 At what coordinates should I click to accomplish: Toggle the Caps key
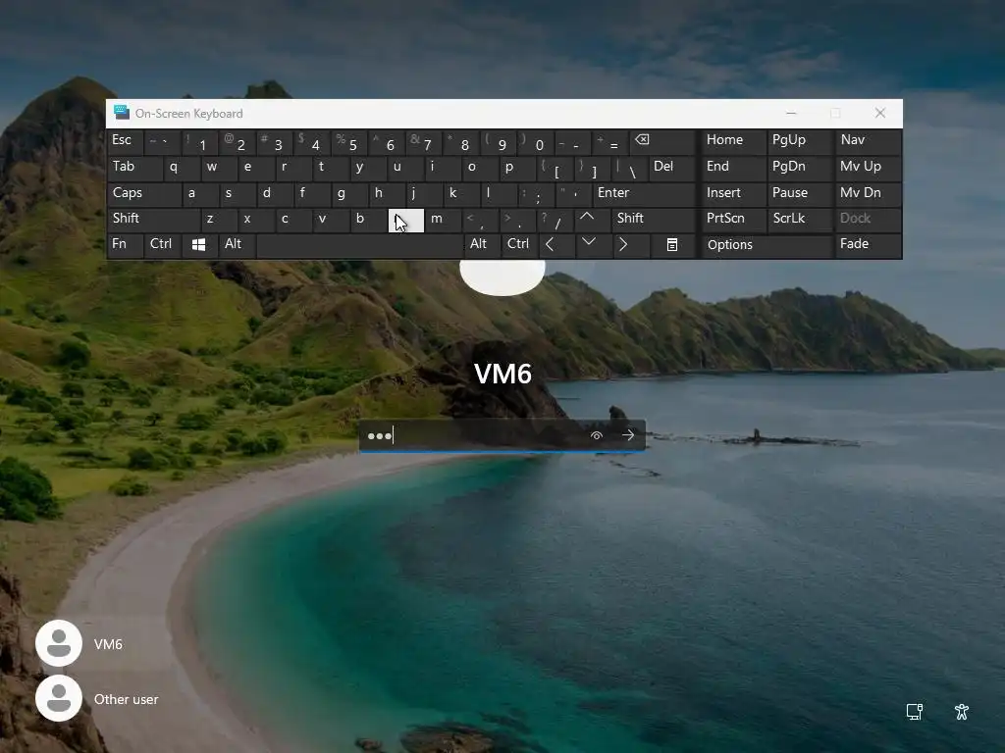tap(143, 194)
